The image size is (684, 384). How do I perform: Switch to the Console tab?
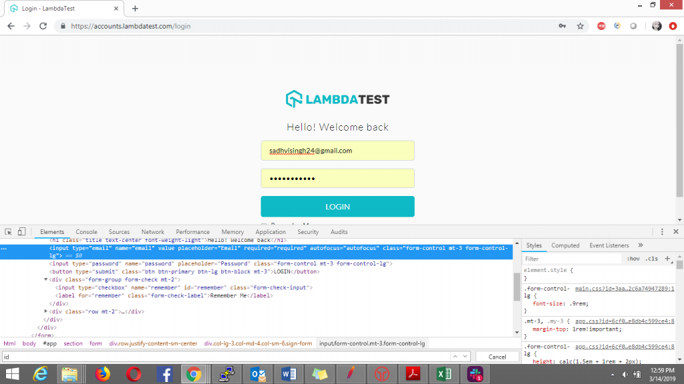tap(86, 231)
